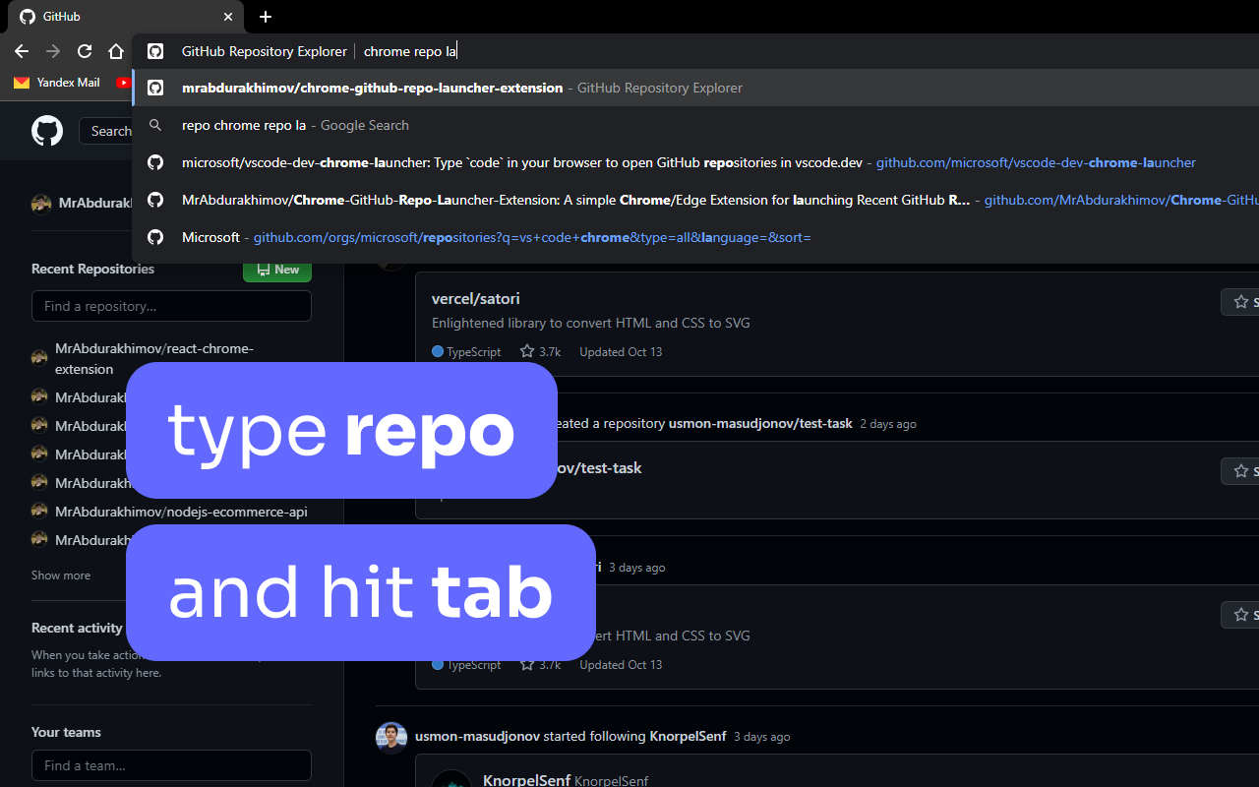Click avatar beside MrAbdurakhimov/nodejs-ecommerce-api
Screen dimensions: 1259x787
click(39, 512)
